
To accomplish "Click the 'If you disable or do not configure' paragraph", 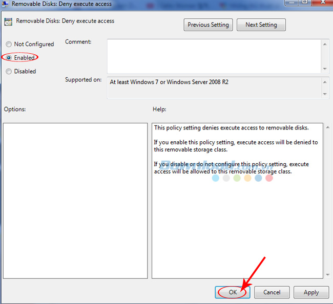I will (232, 168).
